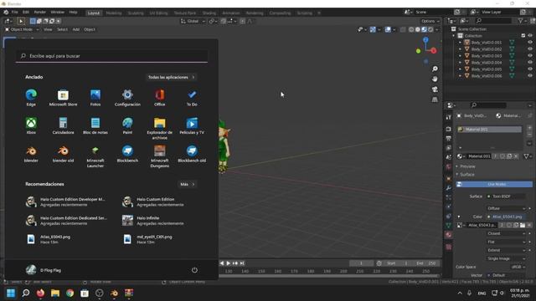
Task: Toggle camera view icon in viewport
Action: click(x=435, y=89)
